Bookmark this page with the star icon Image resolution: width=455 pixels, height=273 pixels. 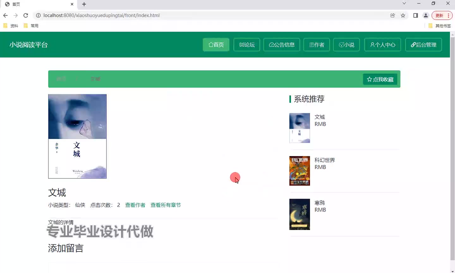pos(403,15)
